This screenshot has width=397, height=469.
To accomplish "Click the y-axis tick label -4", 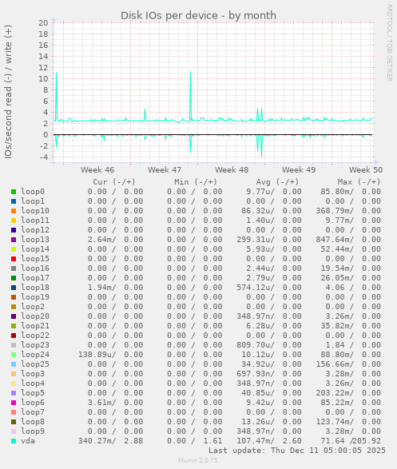I will pyautogui.click(x=43, y=157).
